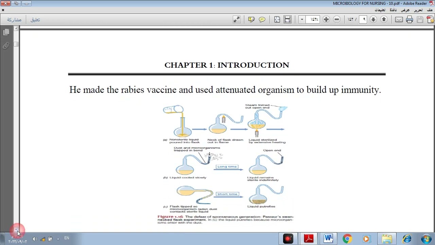Switch to Microsoft Word taskbar icon

pyautogui.click(x=328, y=239)
